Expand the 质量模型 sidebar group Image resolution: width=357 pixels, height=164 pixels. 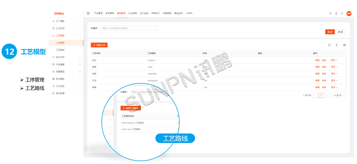coord(66,72)
